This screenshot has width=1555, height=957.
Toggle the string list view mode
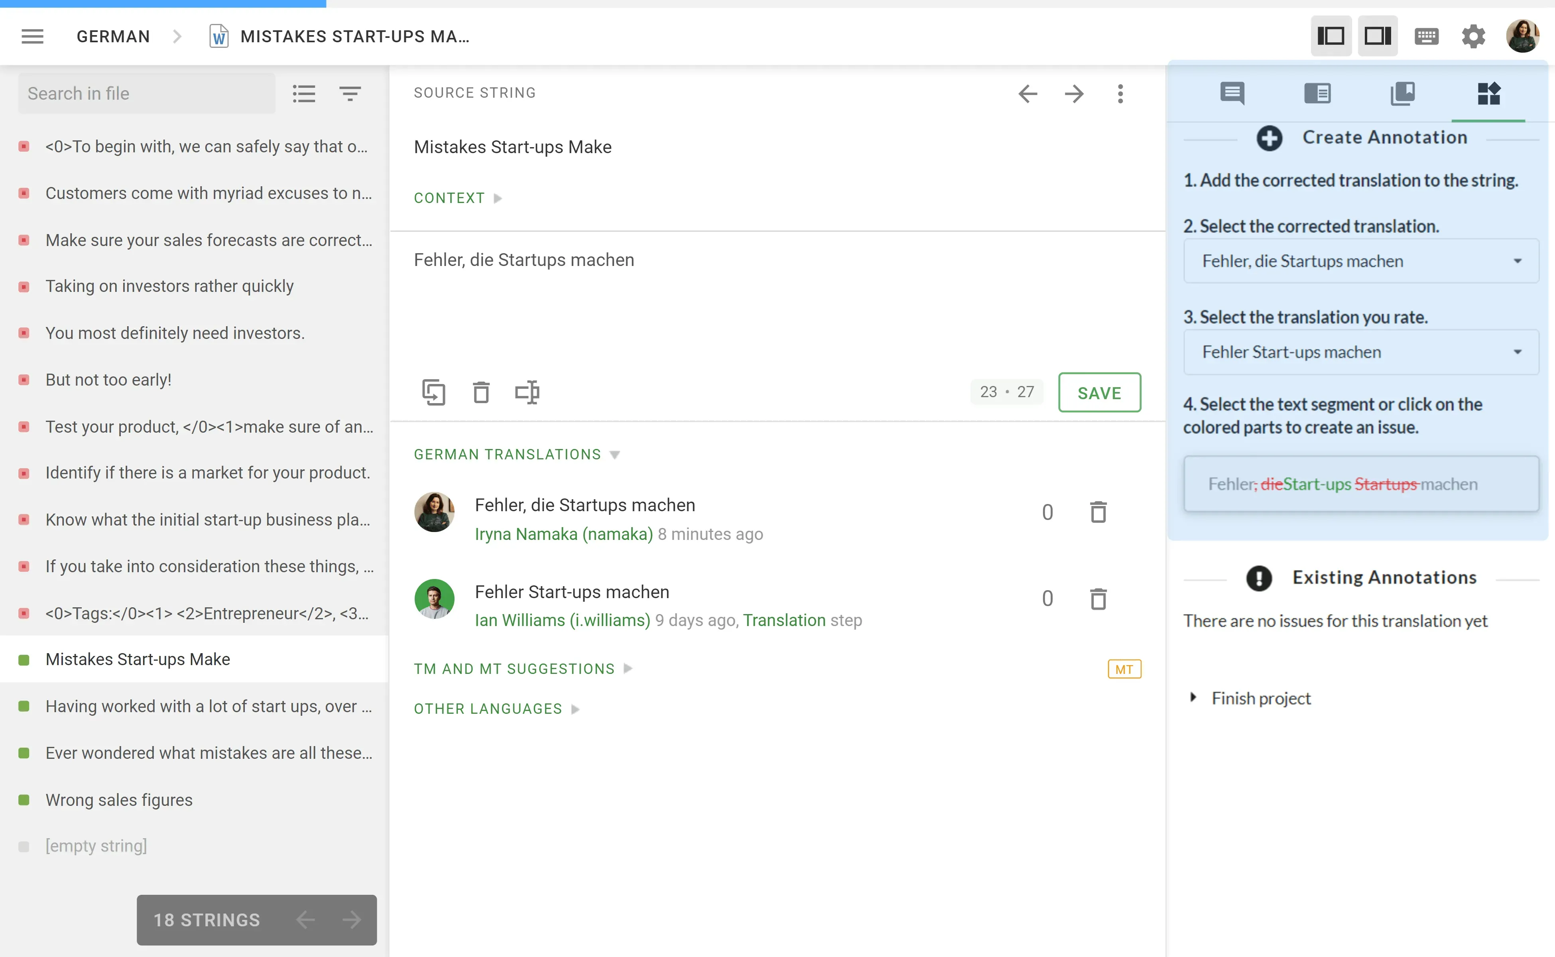pos(304,94)
